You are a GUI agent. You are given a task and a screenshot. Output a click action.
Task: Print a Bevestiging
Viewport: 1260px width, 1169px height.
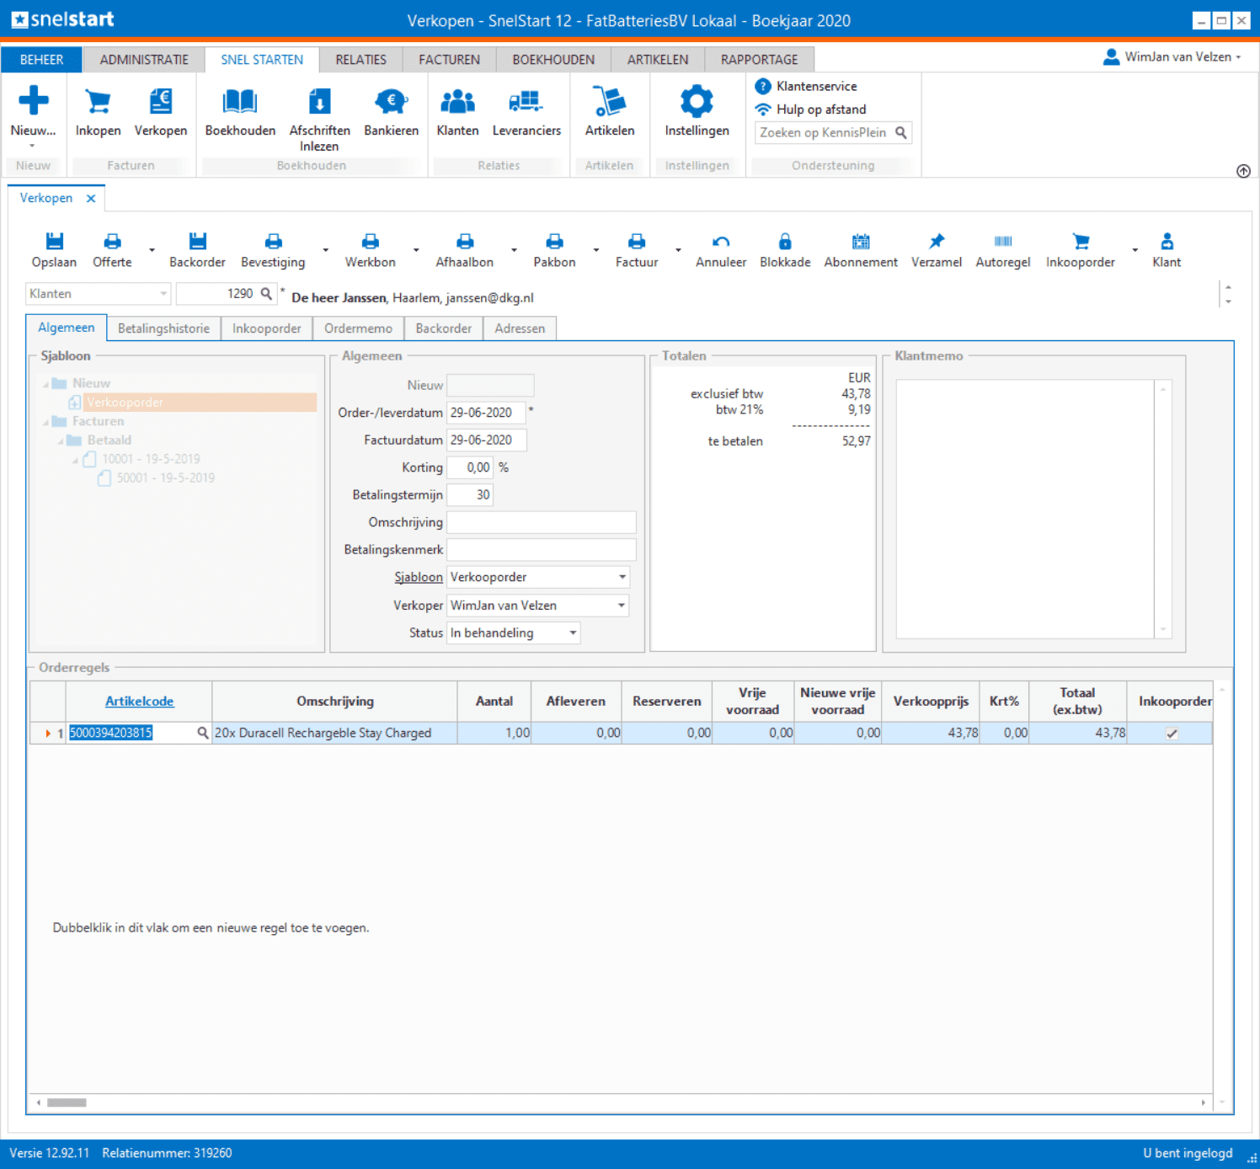coord(273,242)
